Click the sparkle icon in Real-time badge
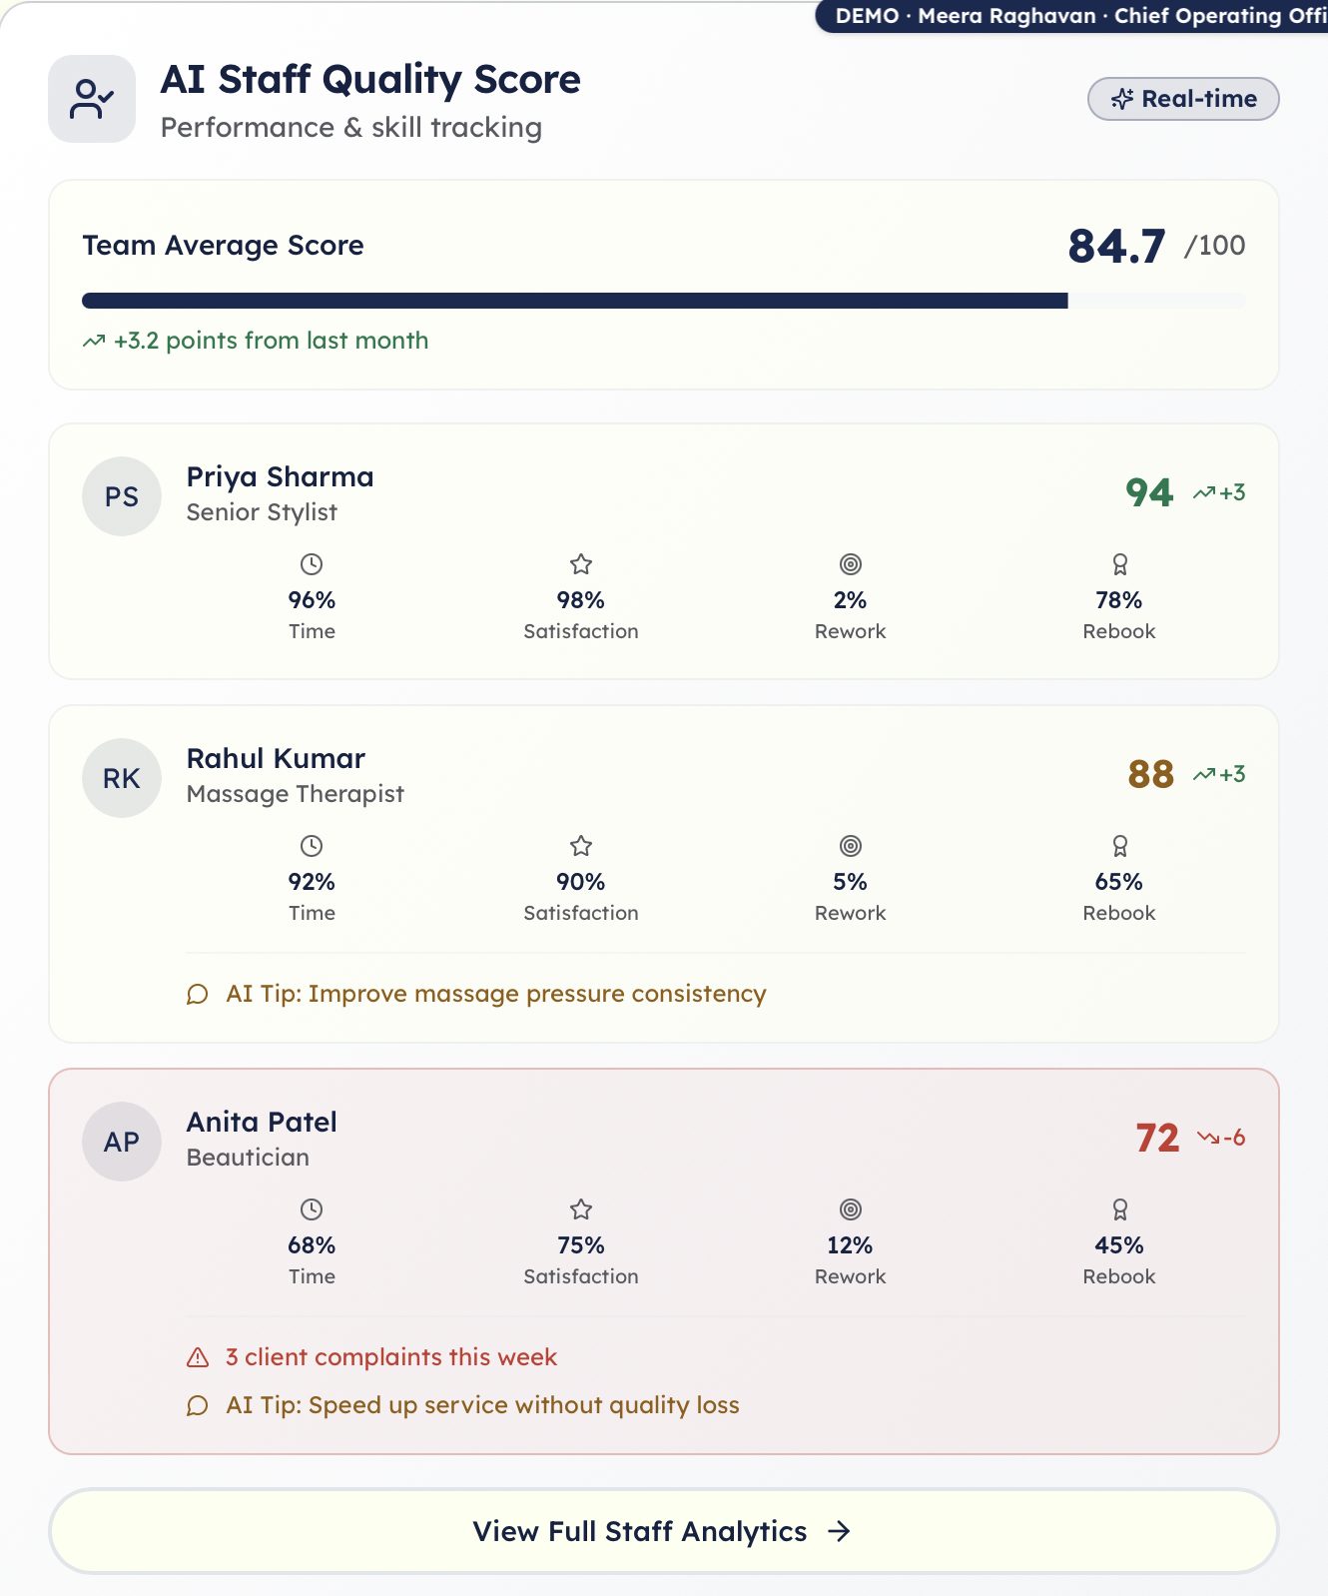1328x1596 pixels. [x=1122, y=99]
